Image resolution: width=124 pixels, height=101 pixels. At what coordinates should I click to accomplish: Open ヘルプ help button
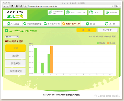point(96,12)
